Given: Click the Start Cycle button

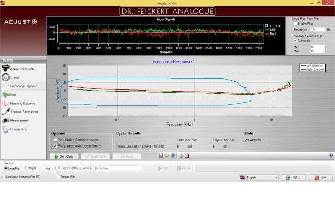Looking at the screenshot, I should point(64,156).
